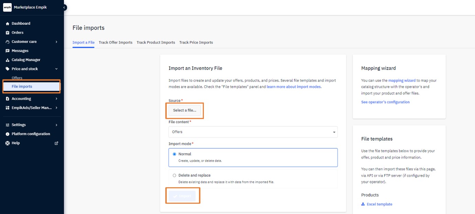This screenshot has height=214, width=475.
Task: Click the Messages chat icon
Action: [x=8, y=51]
